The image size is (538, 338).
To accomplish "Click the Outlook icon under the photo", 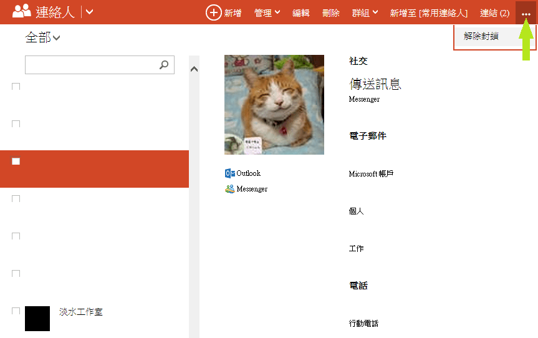I will tap(229, 173).
